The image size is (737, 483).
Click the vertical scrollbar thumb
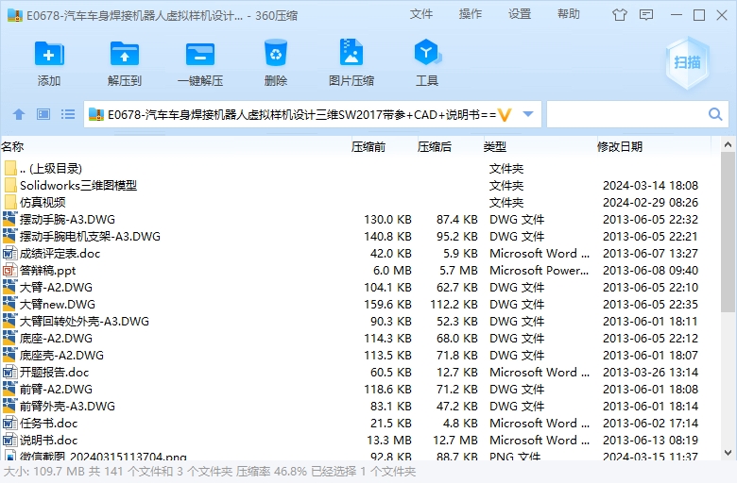pos(728,231)
